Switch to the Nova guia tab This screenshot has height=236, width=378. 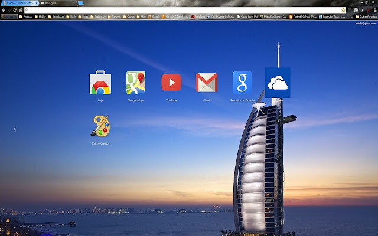point(57,3)
